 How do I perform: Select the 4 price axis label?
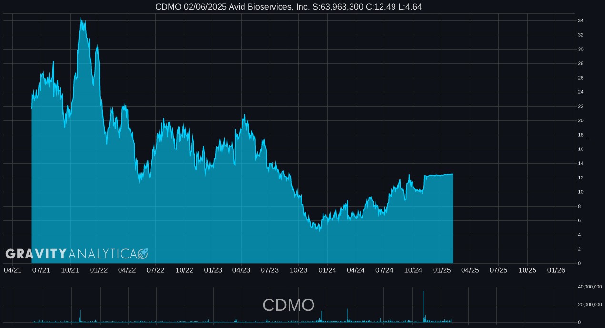[579, 235]
